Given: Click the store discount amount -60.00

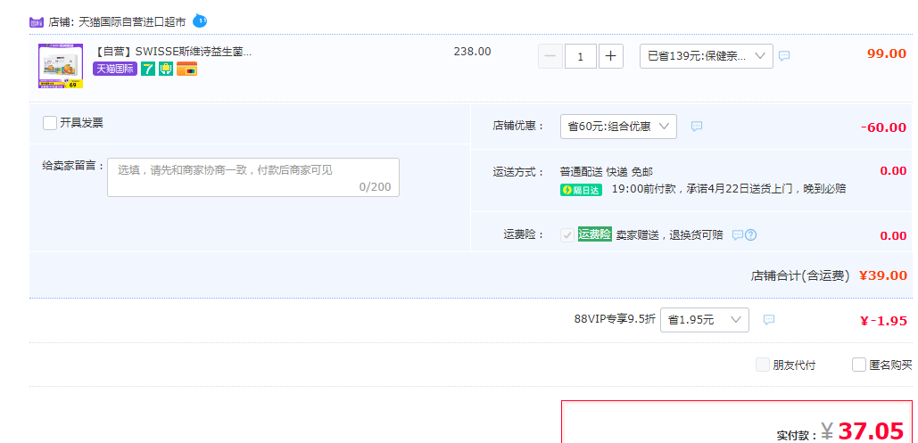Looking at the screenshot, I should (883, 127).
